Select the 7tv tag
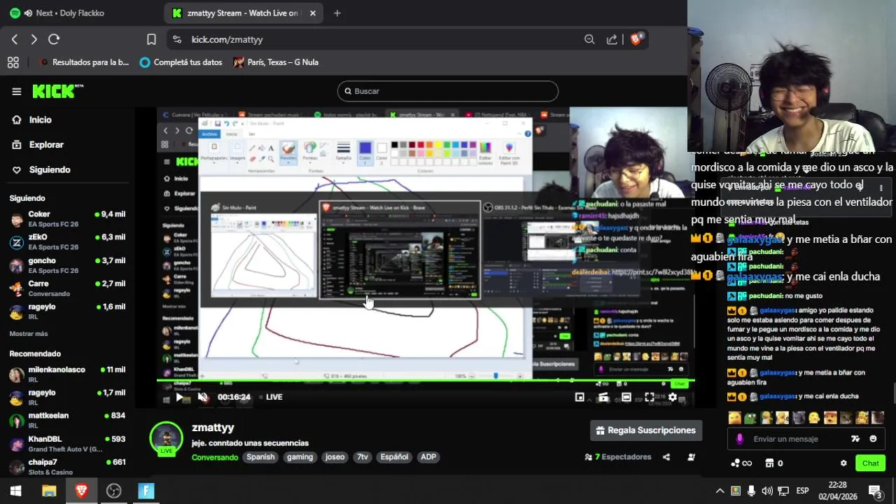Viewport: 896px width, 504px height. (362, 457)
